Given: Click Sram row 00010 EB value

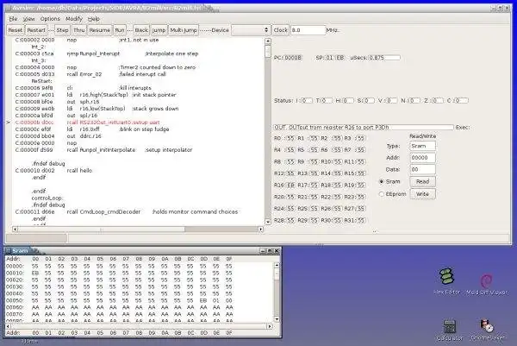Looking at the screenshot, I should click(x=35, y=274).
